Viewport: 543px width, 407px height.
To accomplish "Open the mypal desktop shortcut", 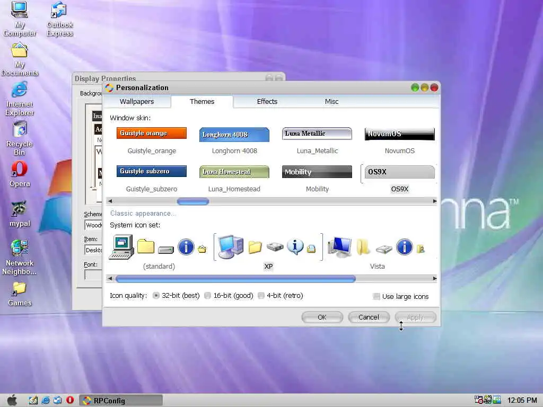I will coord(20,214).
